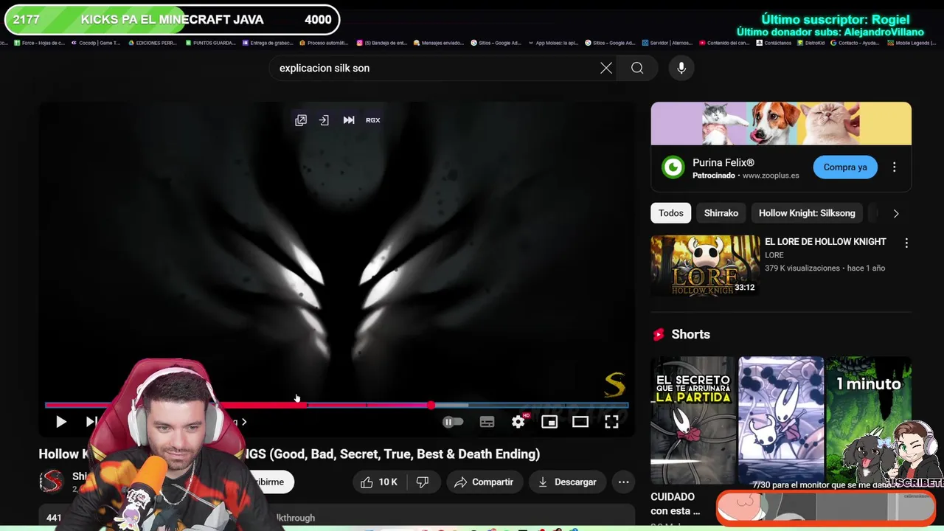Open 'Proceso automáti...' bookmark
Screen dimensions: 944x531
pyautogui.click(x=324, y=43)
